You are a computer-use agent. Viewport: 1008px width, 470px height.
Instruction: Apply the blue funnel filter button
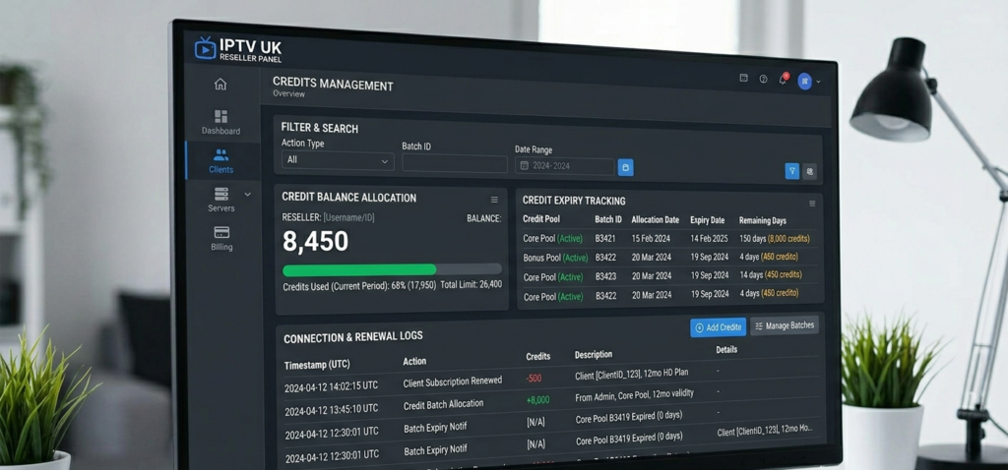pyautogui.click(x=792, y=171)
